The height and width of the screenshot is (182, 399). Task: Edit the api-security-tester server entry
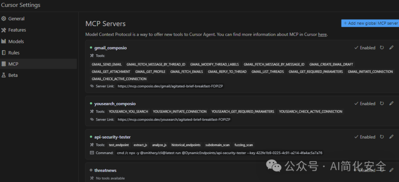pos(392,137)
